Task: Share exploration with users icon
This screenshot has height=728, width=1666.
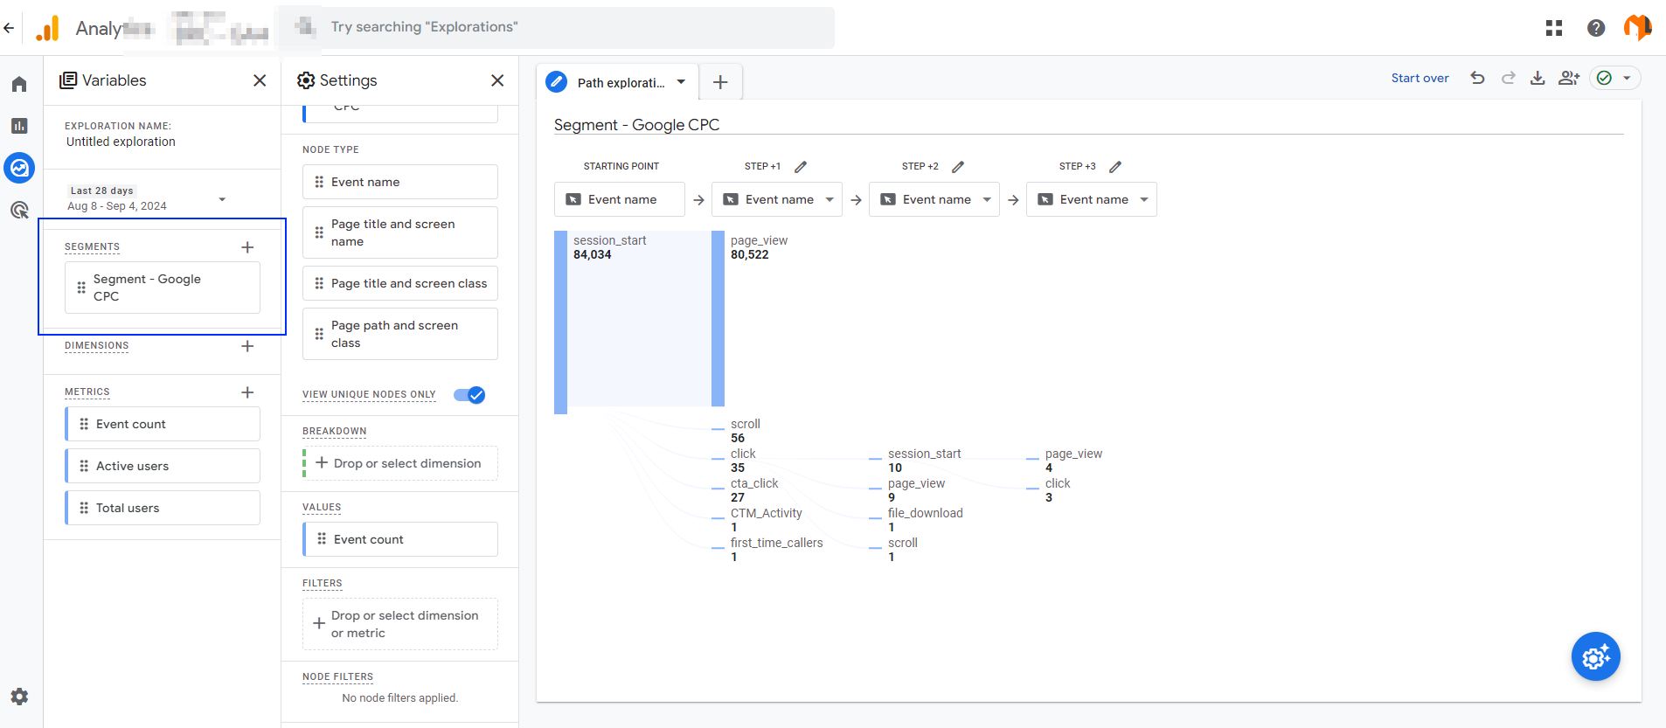Action: point(1569,78)
